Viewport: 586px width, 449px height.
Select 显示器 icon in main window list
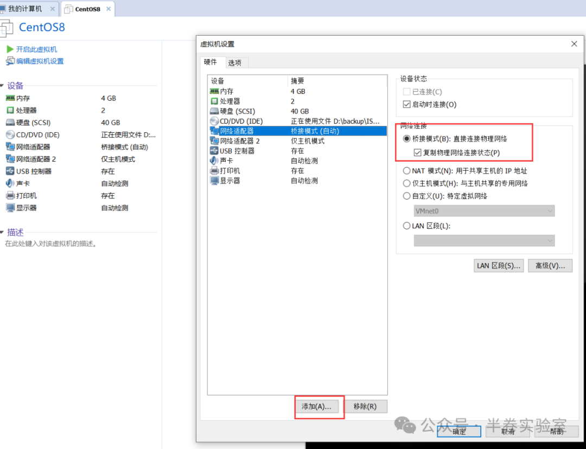pyautogui.click(x=10, y=208)
